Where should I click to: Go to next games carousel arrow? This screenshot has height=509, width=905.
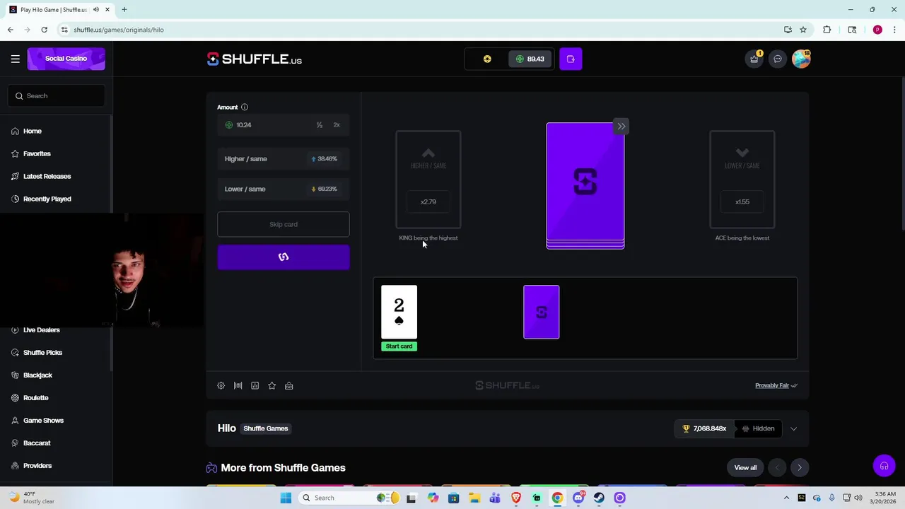[800, 467]
